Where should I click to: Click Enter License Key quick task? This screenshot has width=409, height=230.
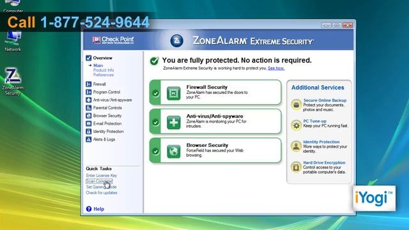pyautogui.click(x=102, y=176)
